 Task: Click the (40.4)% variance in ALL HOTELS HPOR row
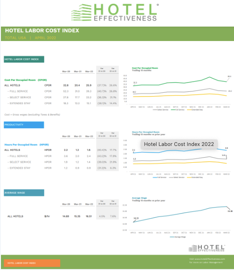[x=102, y=150]
